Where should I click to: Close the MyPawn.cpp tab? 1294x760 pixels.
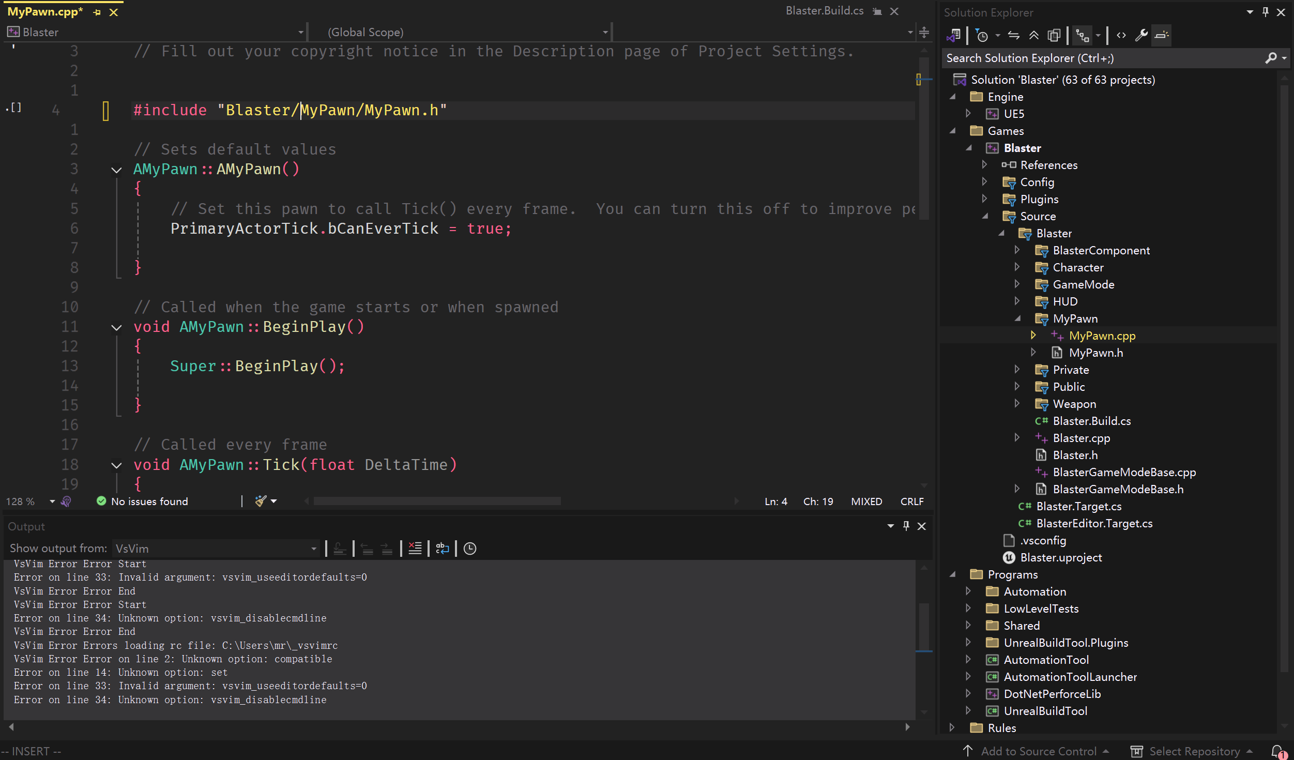point(114,12)
